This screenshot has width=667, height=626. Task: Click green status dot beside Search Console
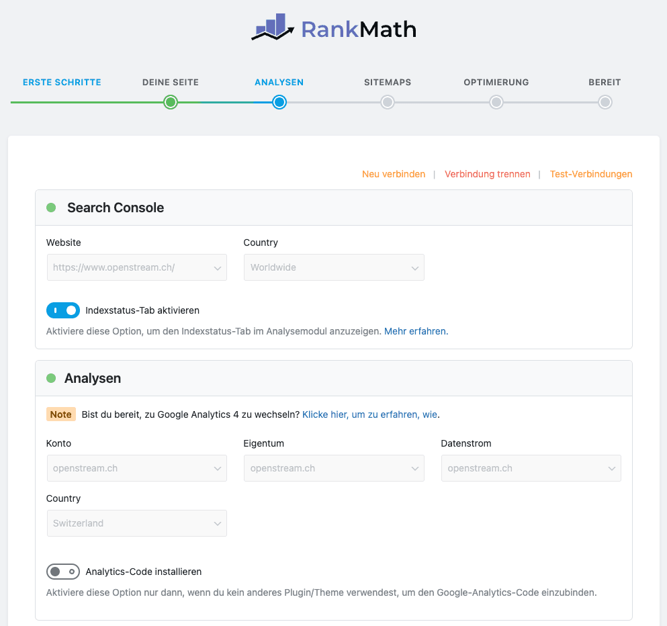click(51, 208)
